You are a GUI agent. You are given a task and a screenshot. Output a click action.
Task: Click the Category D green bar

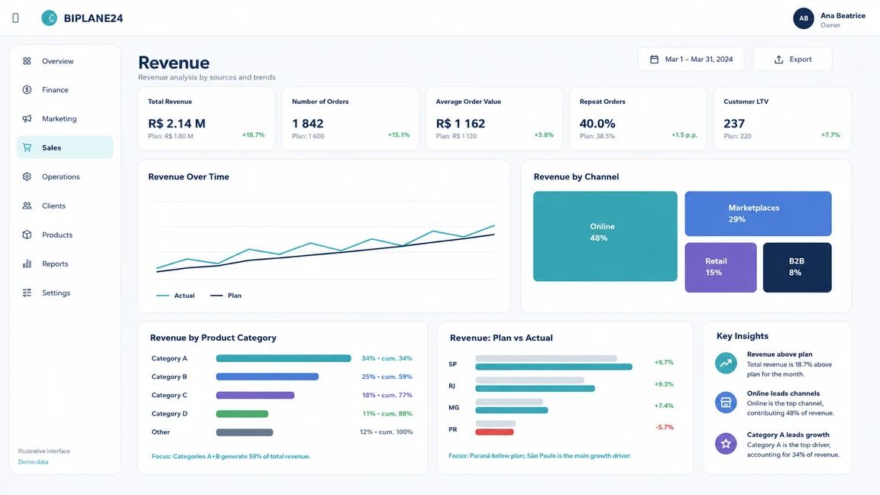tap(242, 414)
